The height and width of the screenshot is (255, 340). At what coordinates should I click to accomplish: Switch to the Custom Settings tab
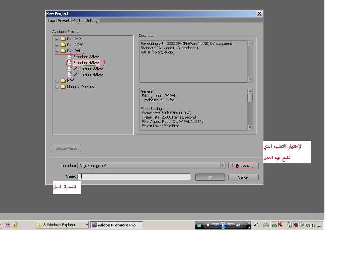point(86,21)
